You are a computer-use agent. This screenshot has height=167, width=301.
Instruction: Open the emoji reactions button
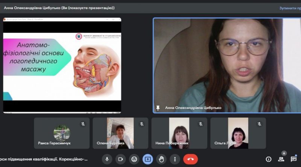click(x=134, y=159)
